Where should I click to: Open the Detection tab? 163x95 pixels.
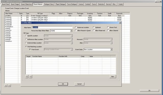click(101, 4)
